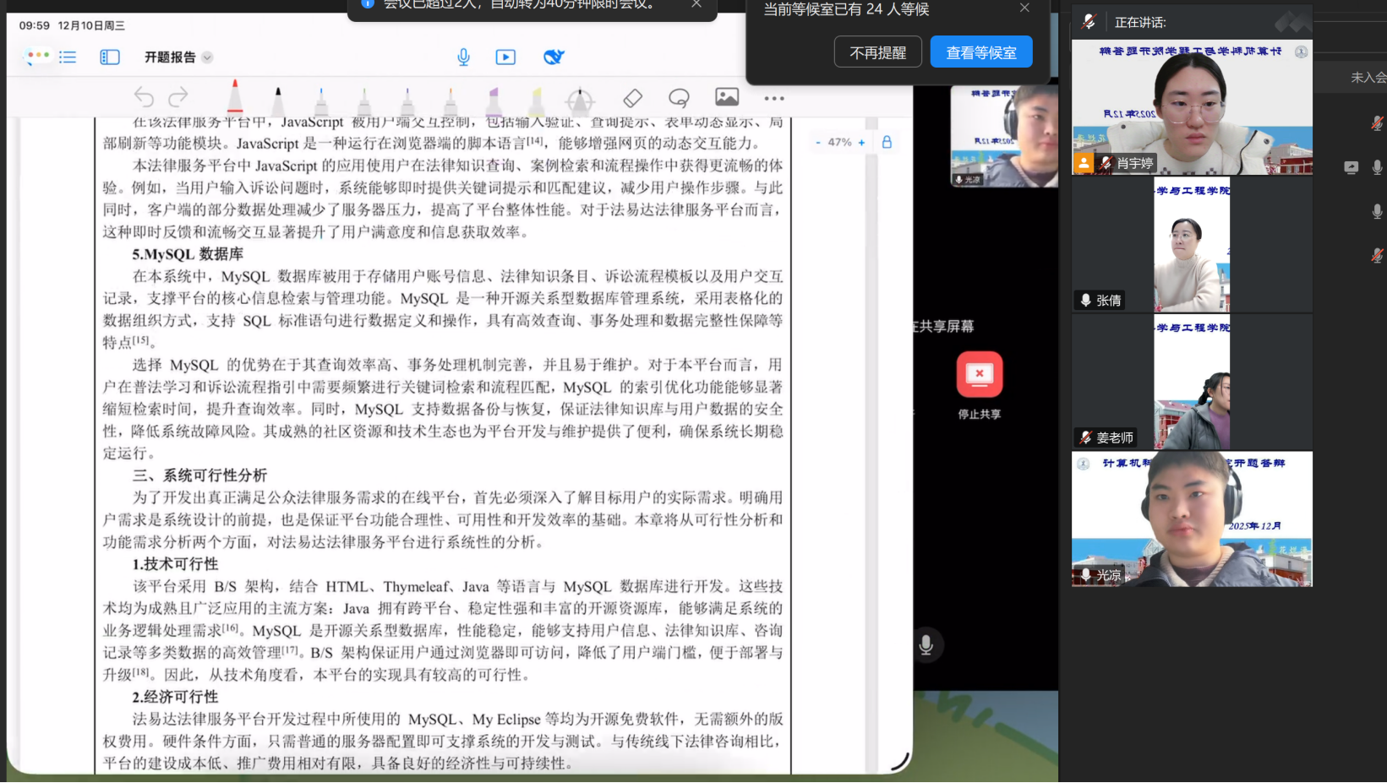Select the red pen color
This screenshot has height=783, width=1387.
(235, 98)
